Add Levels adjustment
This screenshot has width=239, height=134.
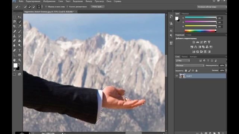[x=198, y=42]
